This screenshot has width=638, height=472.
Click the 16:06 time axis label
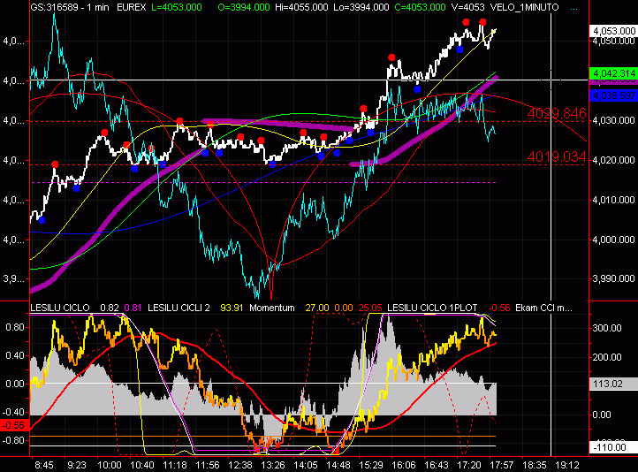(x=404, y=465)
